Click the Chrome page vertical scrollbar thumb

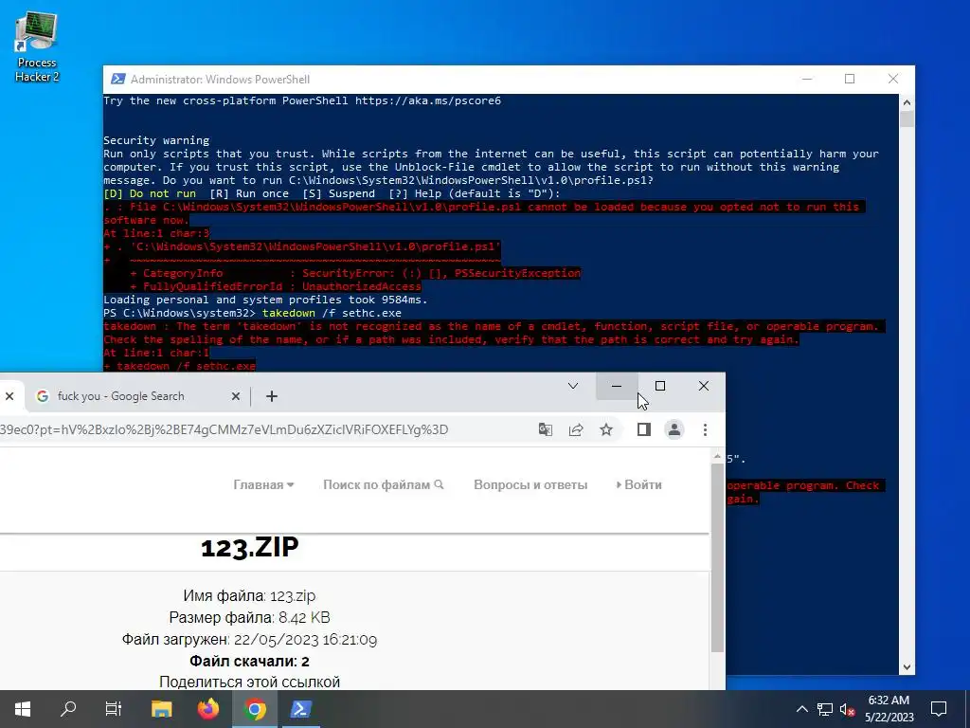click(x=717, y=557)
